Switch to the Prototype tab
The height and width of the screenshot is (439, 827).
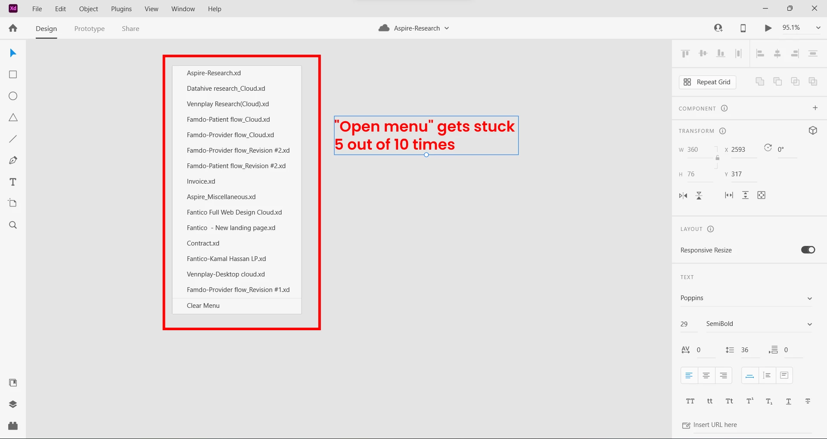pos(90,28)
